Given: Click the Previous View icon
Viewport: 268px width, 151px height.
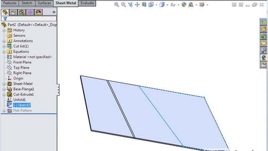Looking at the screenshot, I should 130,5.
